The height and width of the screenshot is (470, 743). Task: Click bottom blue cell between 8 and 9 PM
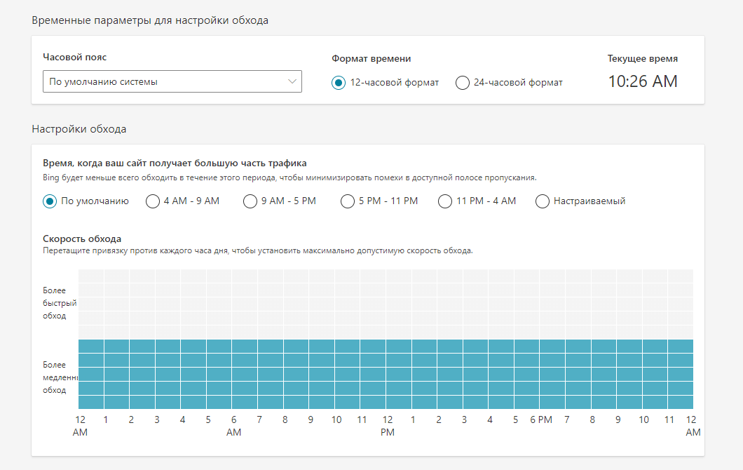(604, 402)
